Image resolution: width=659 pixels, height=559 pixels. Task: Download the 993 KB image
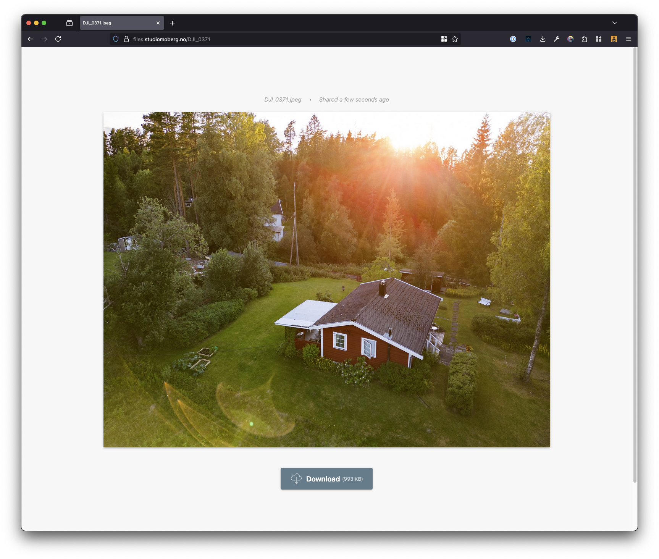(x=326, y=478)
